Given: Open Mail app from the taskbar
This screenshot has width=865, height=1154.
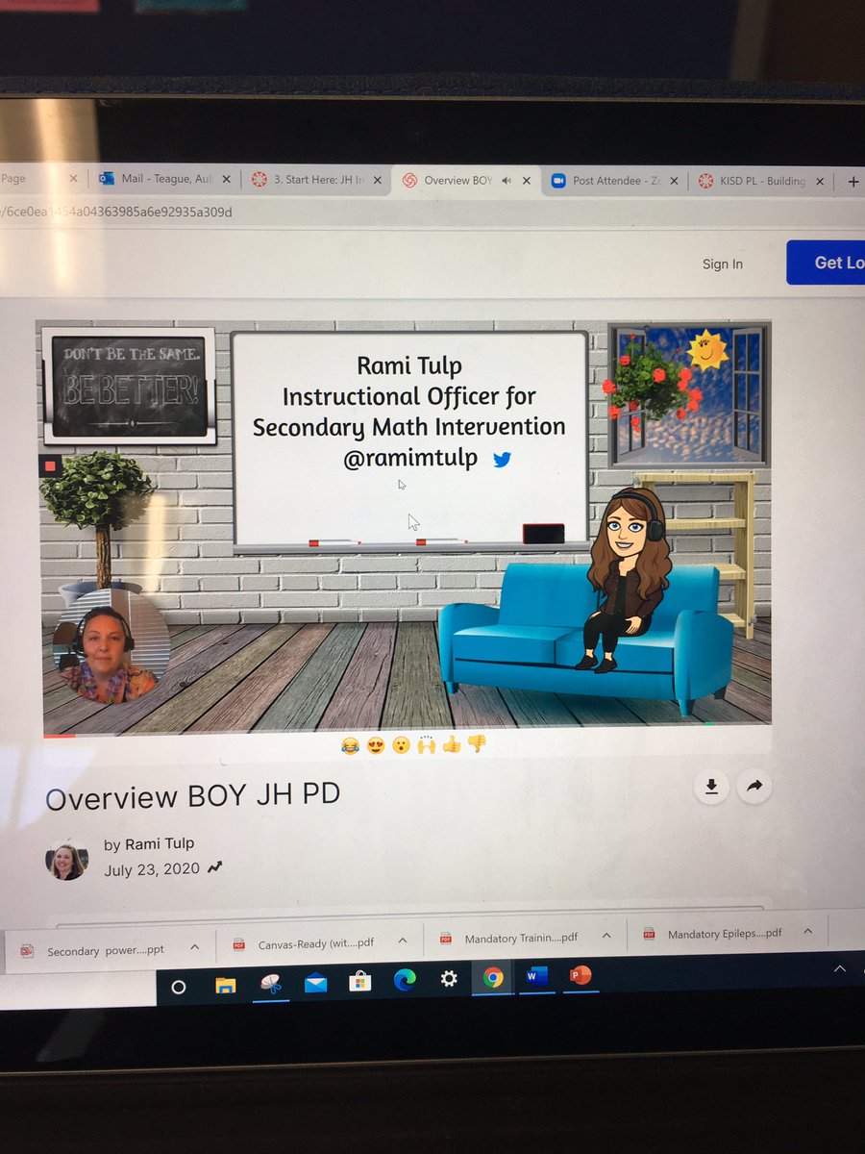Looking at the screenshot, I should [315, 983].
